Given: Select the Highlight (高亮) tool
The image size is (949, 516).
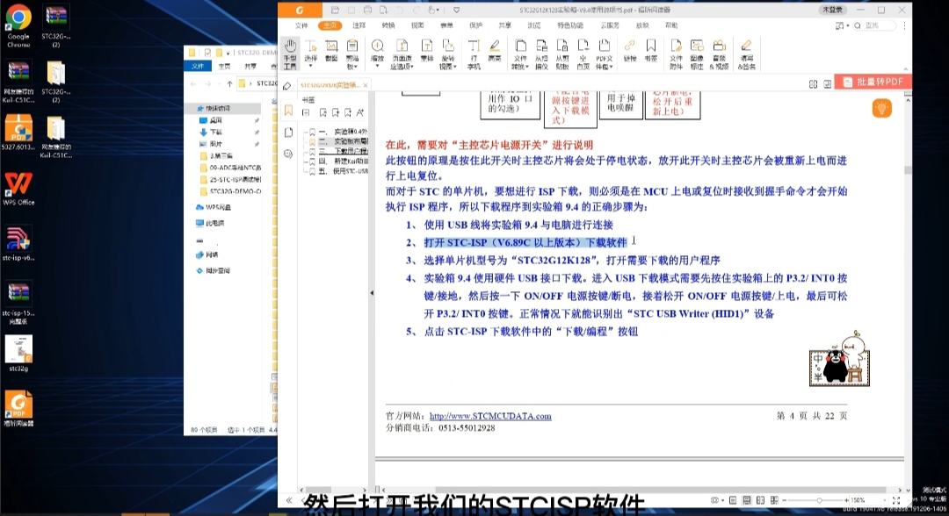Looking at the screenshot, I should 495,51.
